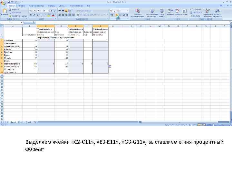
Task: Decrease font size with small A icon
Action: (x=54, y=11)
